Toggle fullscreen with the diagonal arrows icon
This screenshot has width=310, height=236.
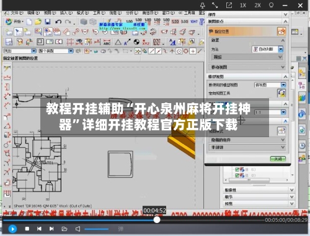tap(215, 6)
